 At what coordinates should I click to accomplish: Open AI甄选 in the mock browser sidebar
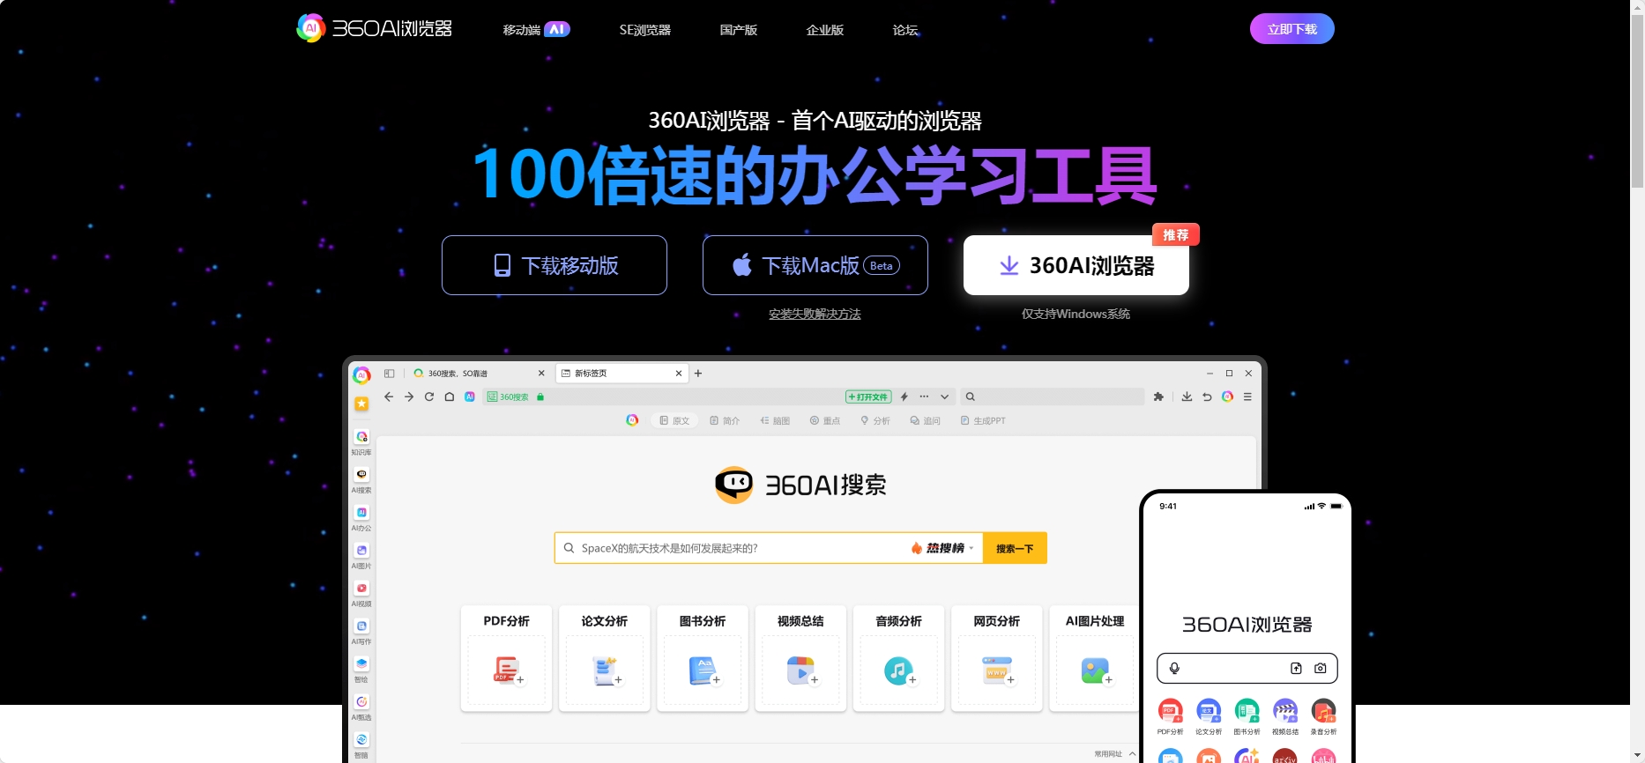[361, 707]
